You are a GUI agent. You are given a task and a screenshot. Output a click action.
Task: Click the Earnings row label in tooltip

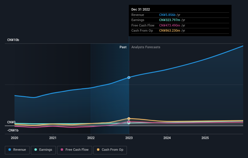138,20
